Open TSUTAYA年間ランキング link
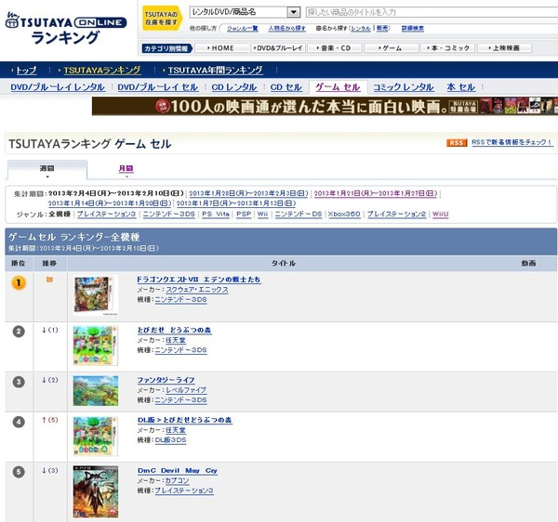Image resolution: width=558 pixels, height=522 pixels. [216, 70]
